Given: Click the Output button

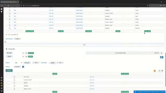Looking at the screenshot, I should coord(9,71).
